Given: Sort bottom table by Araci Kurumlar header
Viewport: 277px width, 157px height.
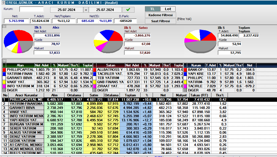Looking at the screenshot, I should point(26,95).
